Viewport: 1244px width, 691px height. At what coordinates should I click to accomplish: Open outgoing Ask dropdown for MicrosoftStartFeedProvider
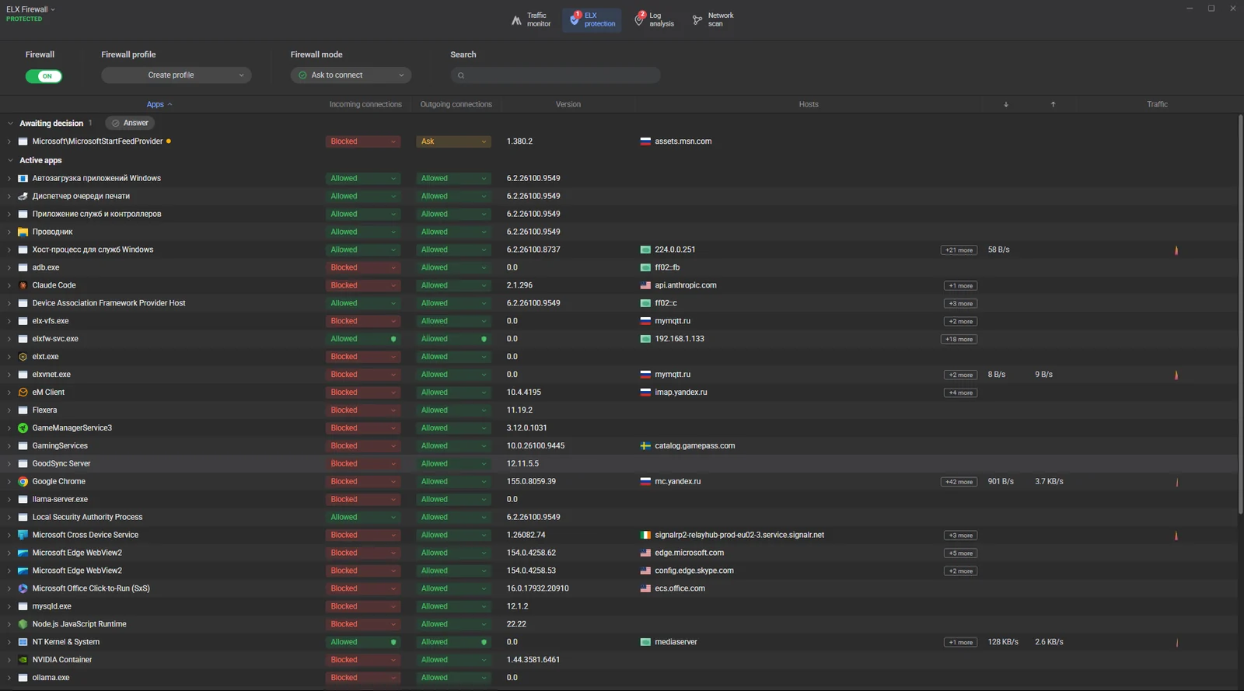(x=453, y=141)
